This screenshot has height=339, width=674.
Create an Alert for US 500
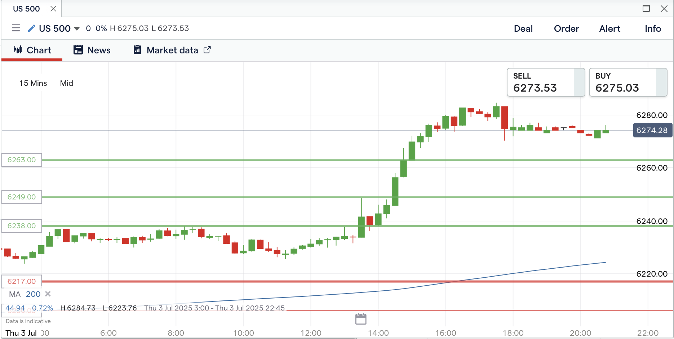609,28
